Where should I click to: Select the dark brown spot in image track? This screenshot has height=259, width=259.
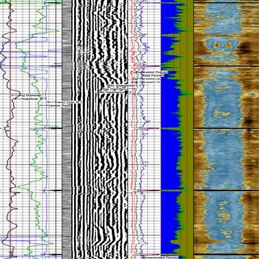[243, 47]
